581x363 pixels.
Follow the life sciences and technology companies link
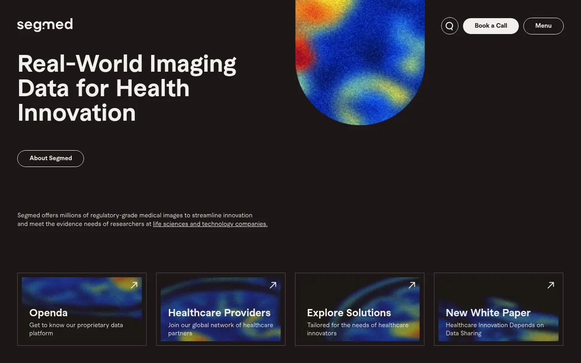pos(210,224)
